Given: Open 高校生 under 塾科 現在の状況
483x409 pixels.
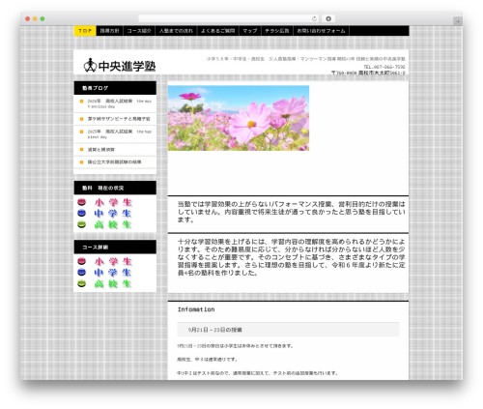Looking at the screenshot, I should [113, 224].
